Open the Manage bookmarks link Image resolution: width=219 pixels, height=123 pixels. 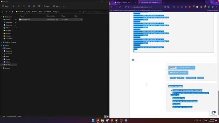(157, 11)
